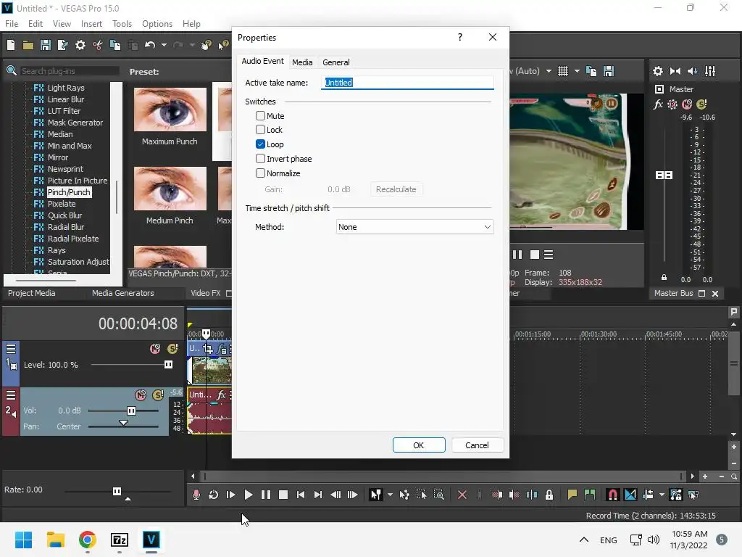Viewport: 742px width, 557px height.
Task: Open the File menu
Action: [x=12, y=24]
